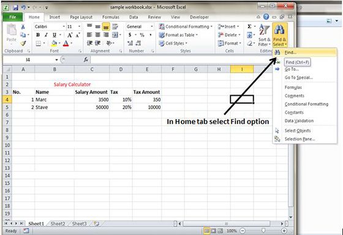Decrease font size with Shrink Font

tap(78, 35)
